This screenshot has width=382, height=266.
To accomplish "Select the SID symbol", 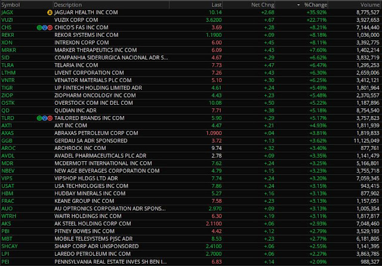I will pos(5,58).
